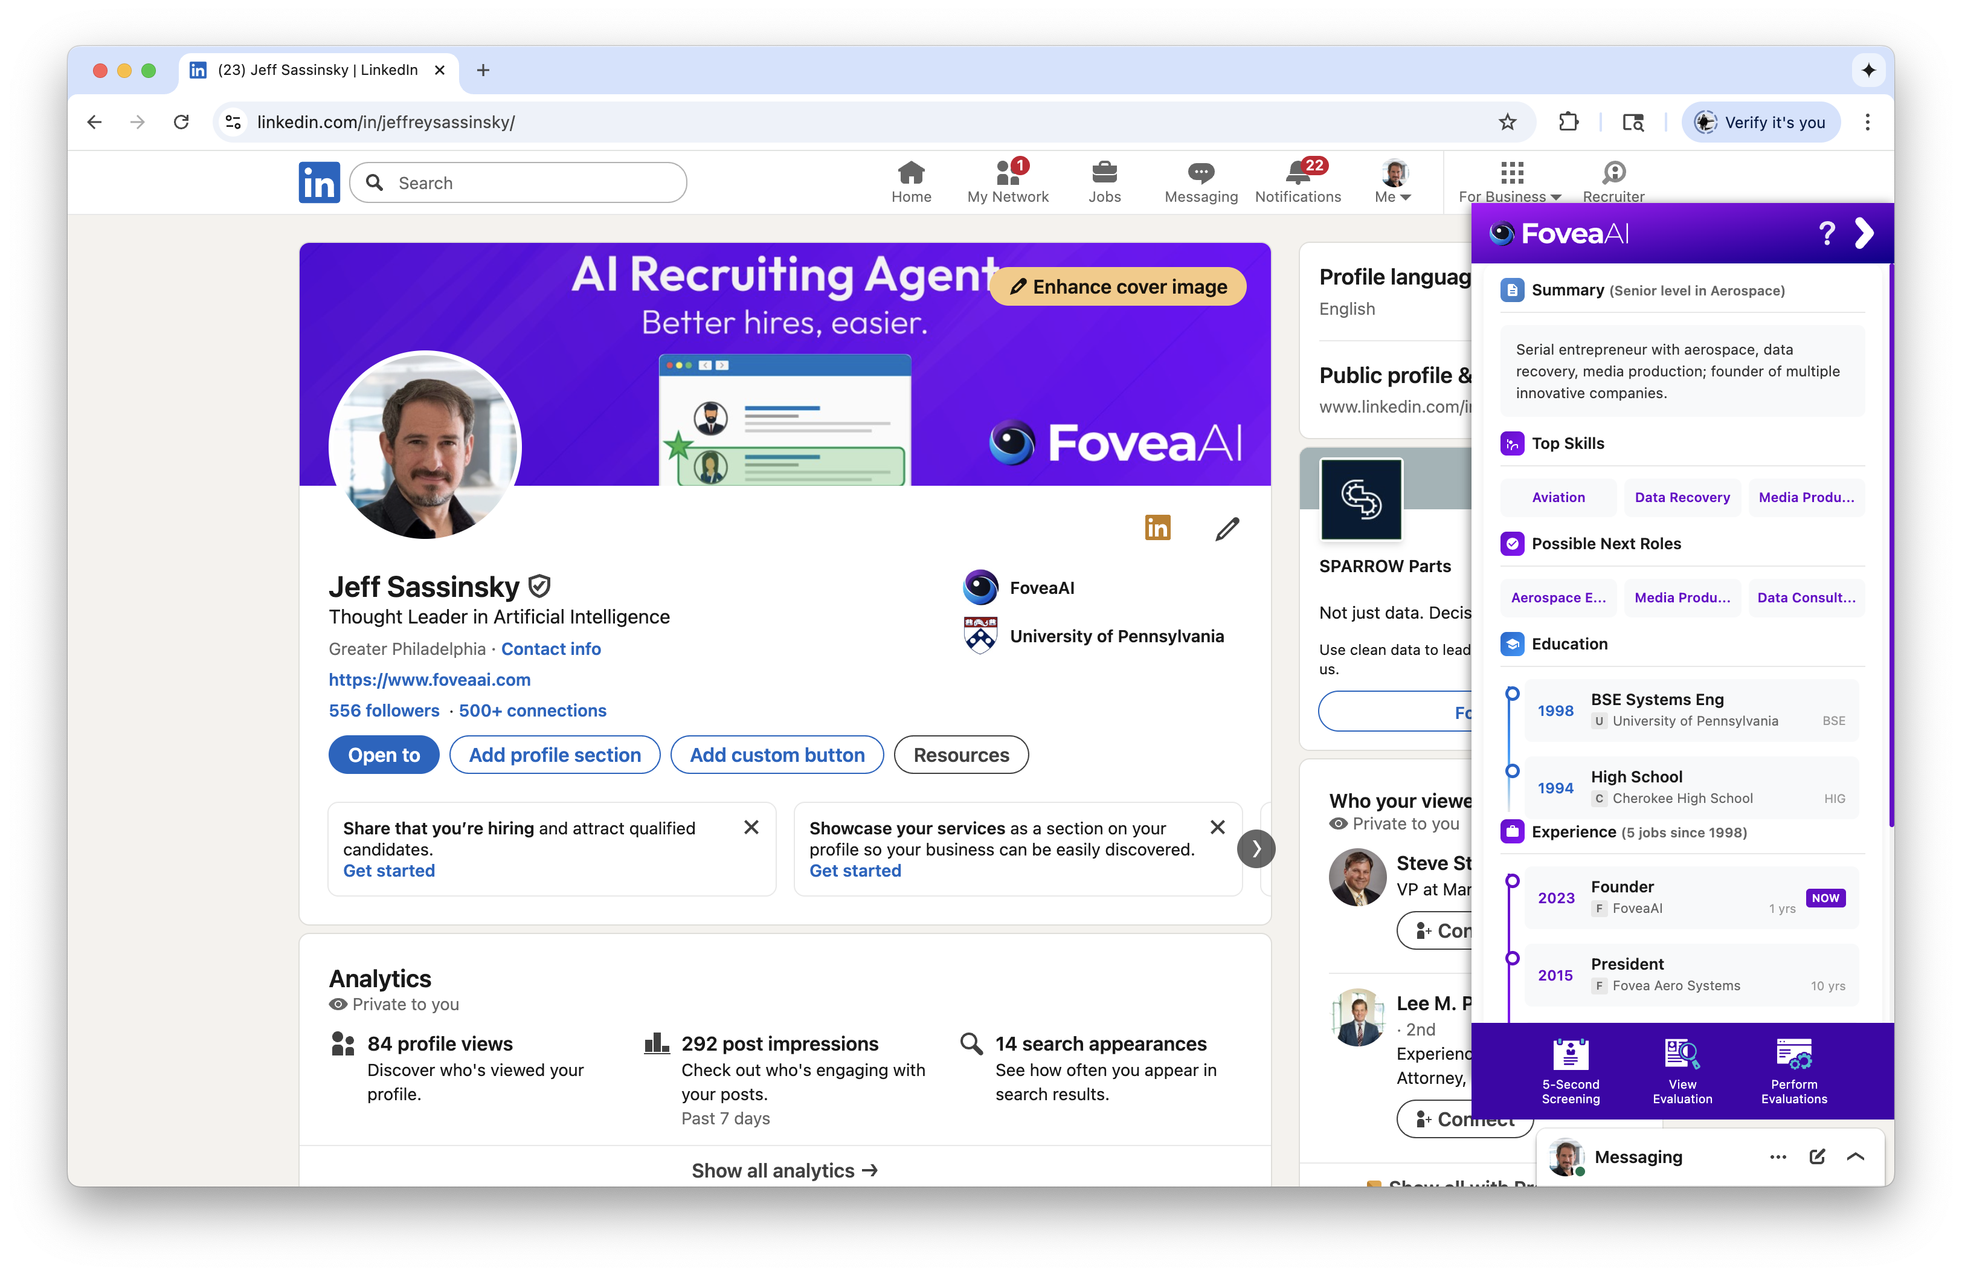Go back with browser back arrow
Image resolution: width=1962 pixels, height=1276 pixels.
click(x=95, y=122)
